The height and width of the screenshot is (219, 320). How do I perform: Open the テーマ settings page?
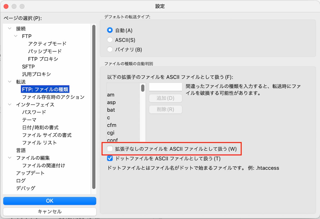click(29, 120)
